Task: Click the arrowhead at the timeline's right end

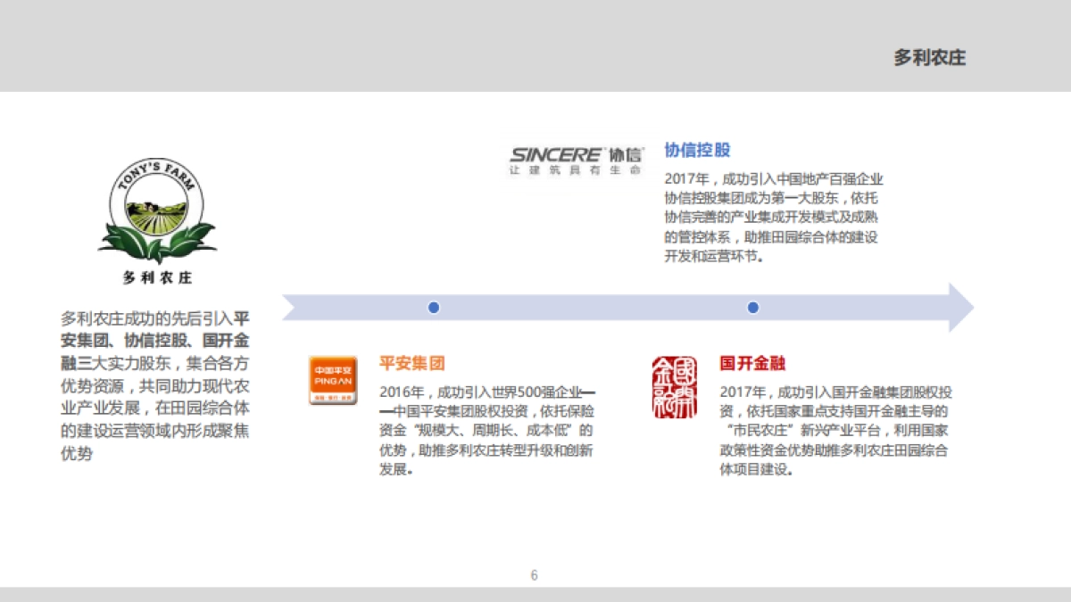Action: pos(959,308)
